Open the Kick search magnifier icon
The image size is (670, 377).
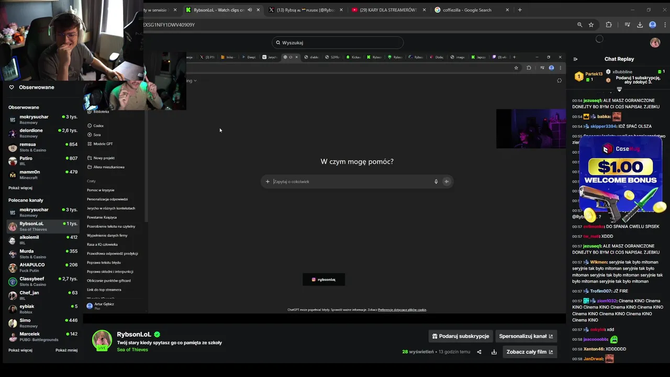278,42
